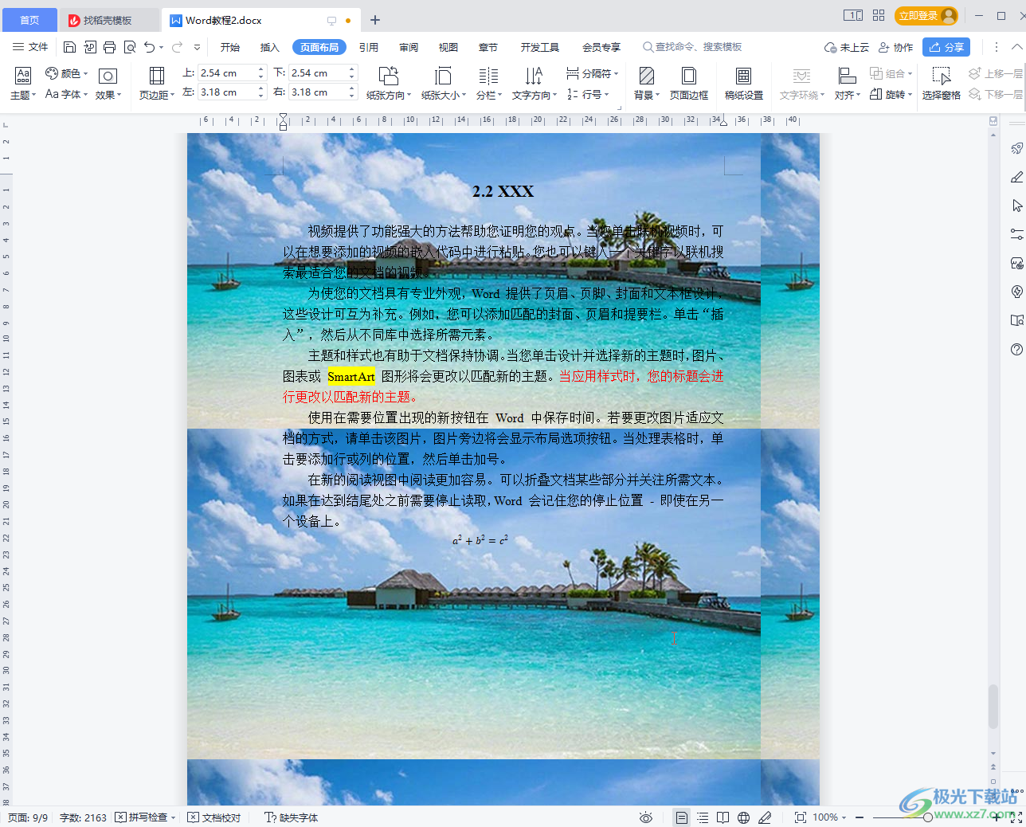1026x827 pixels.
Task: Expand quick access toolbar customization arrow
Action: [198, 47]
